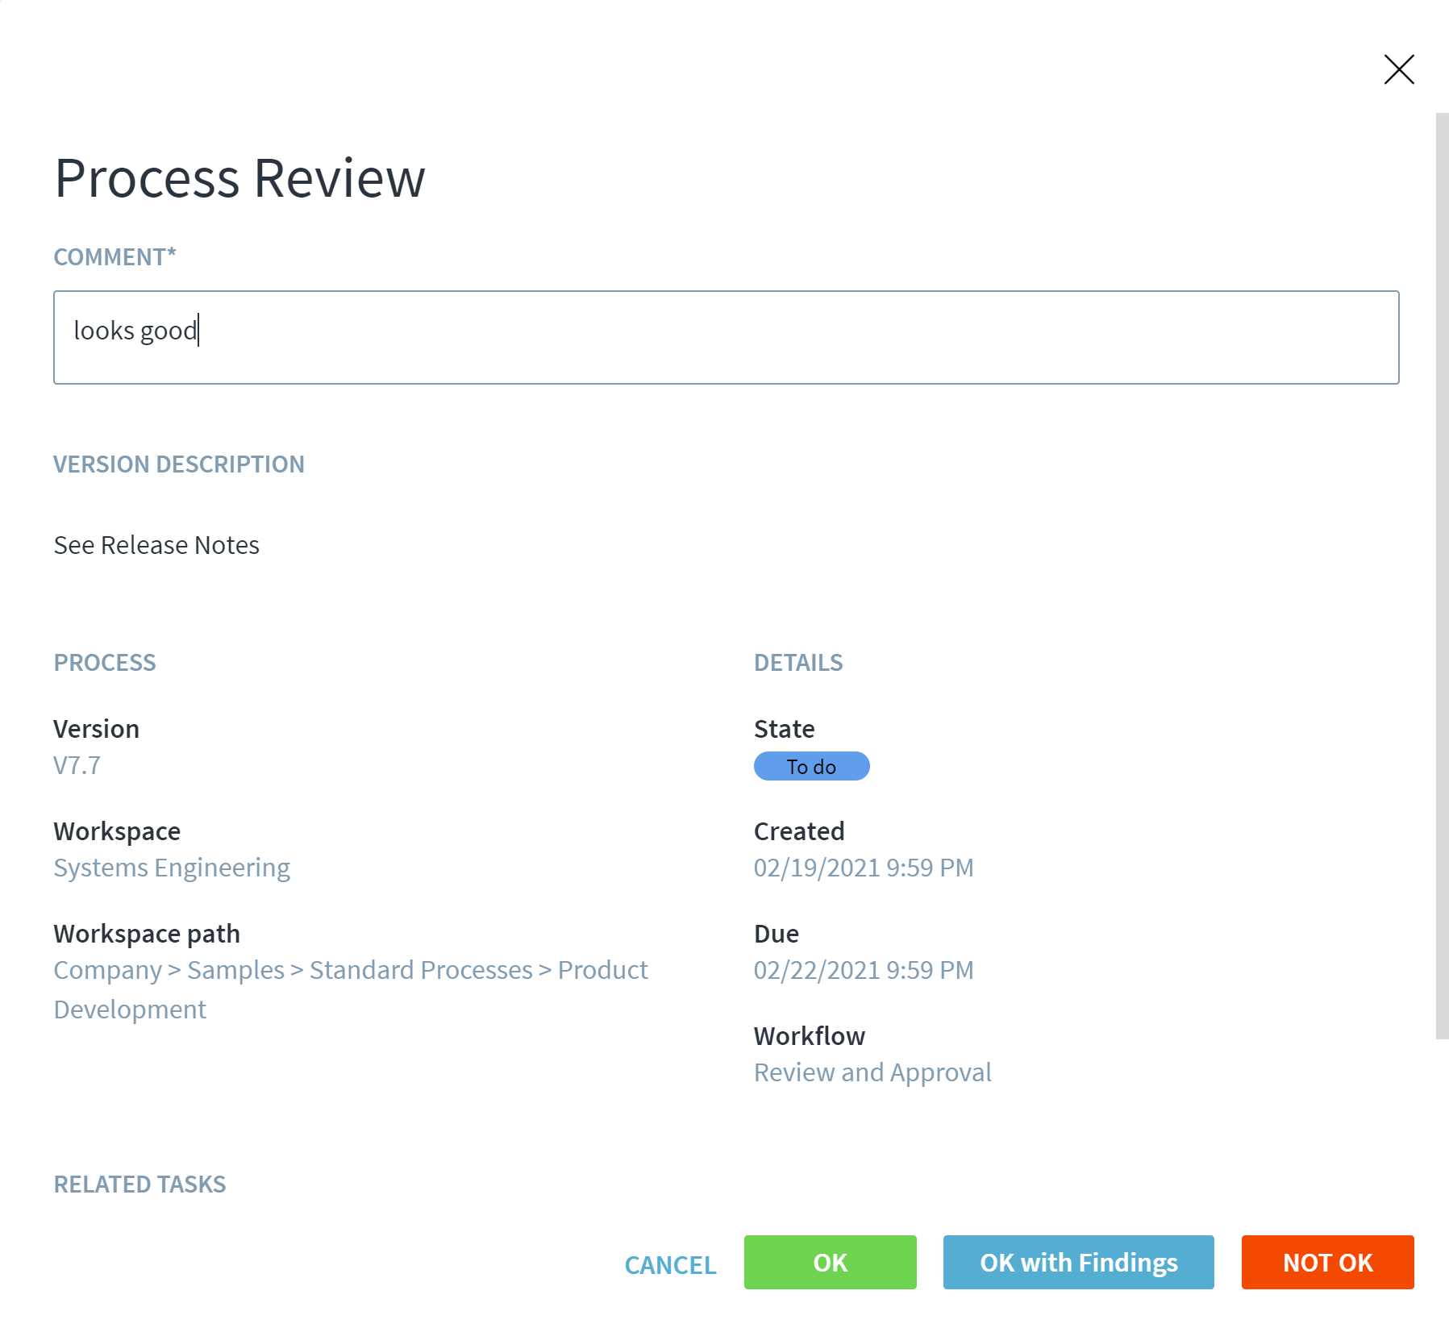
Task: Click the To do state badge
Action: (811, 766)
